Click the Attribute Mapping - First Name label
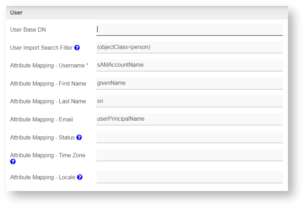Image resolution: width=305 pixels, height=208 pixels. point(48,84)
